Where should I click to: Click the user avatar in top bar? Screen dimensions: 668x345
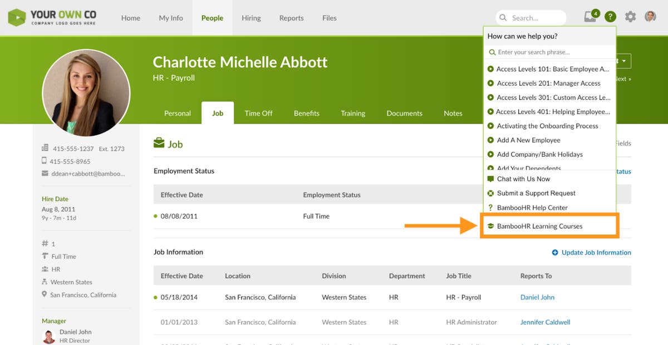650,17
